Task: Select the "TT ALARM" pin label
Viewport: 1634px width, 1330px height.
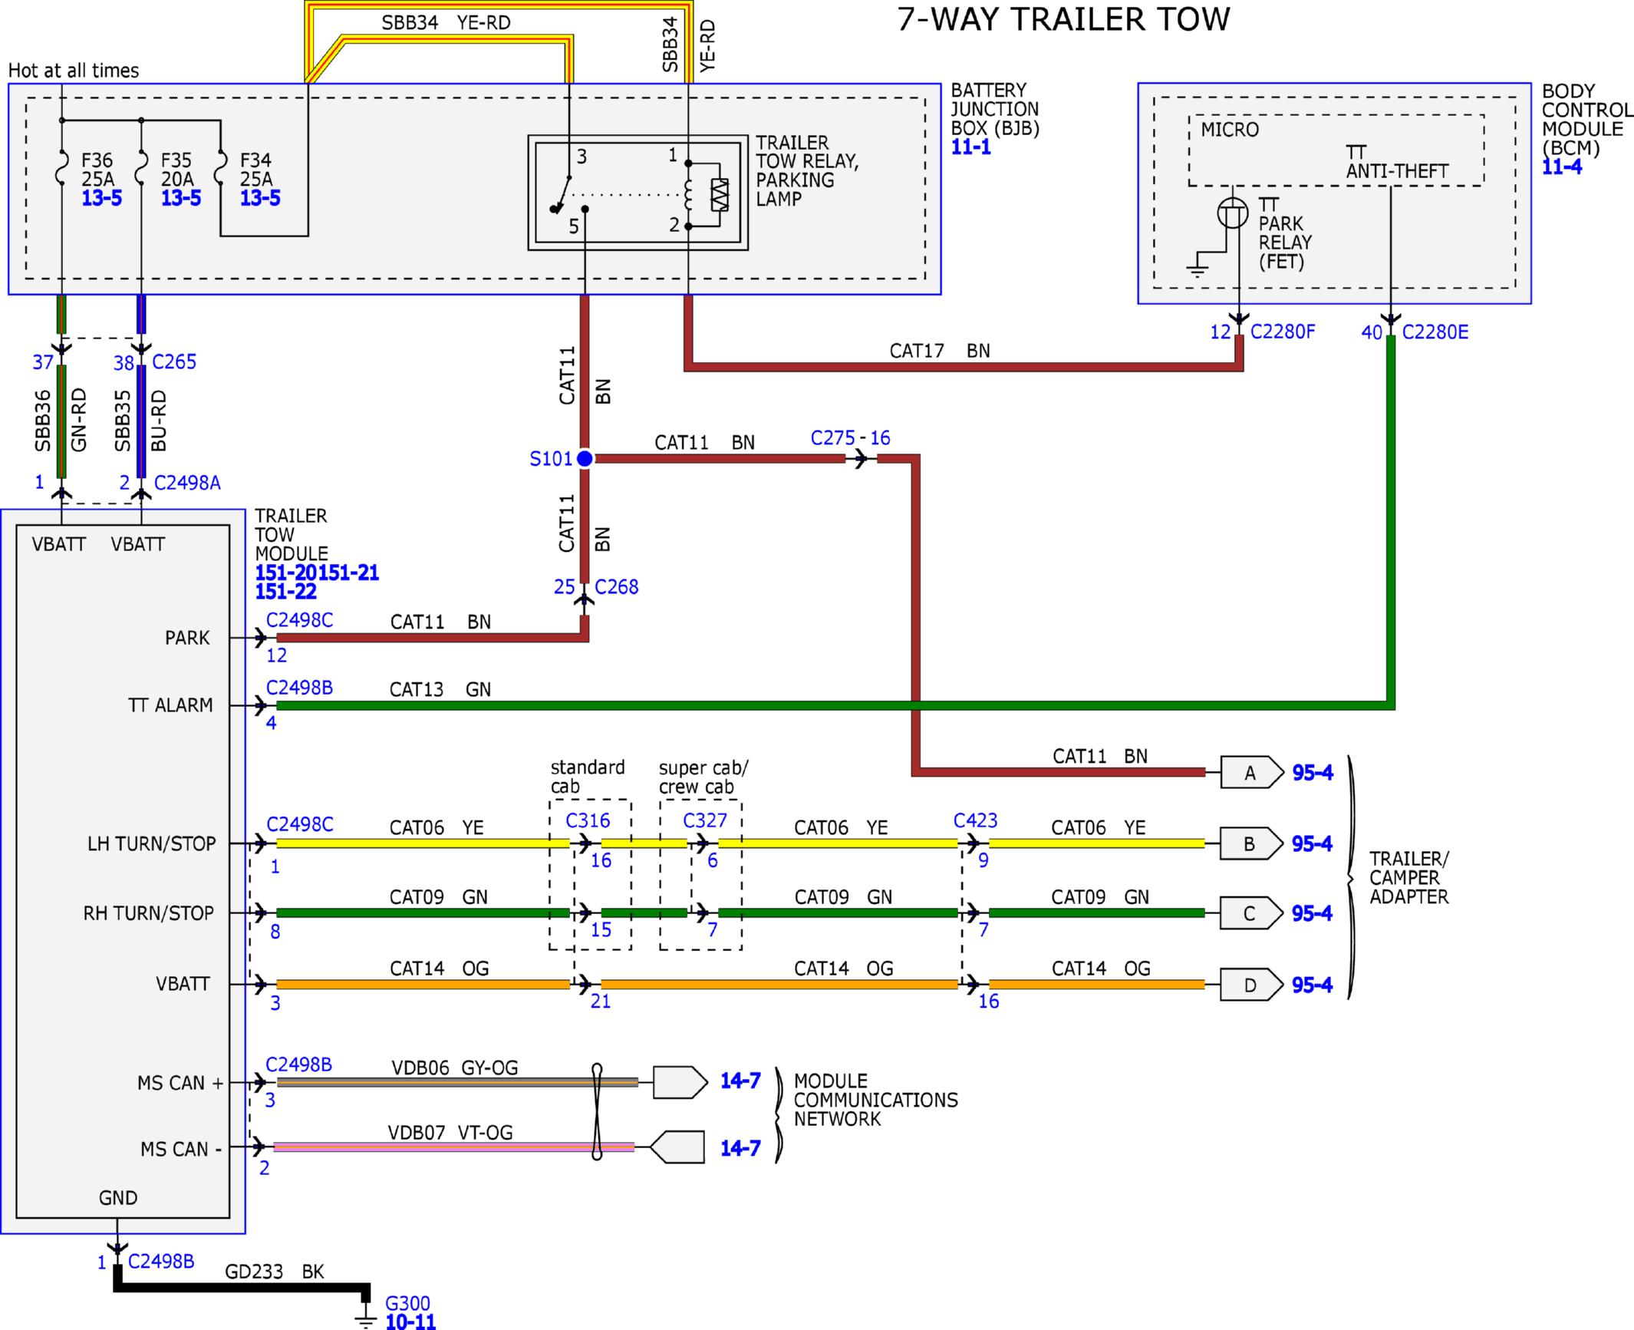Action: point(170,705)
